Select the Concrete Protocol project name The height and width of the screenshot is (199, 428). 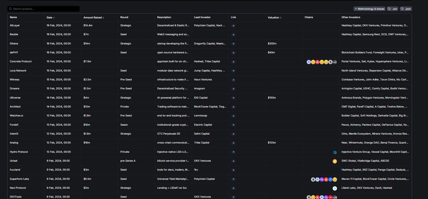pyautogui.click(x=21, y=62)
